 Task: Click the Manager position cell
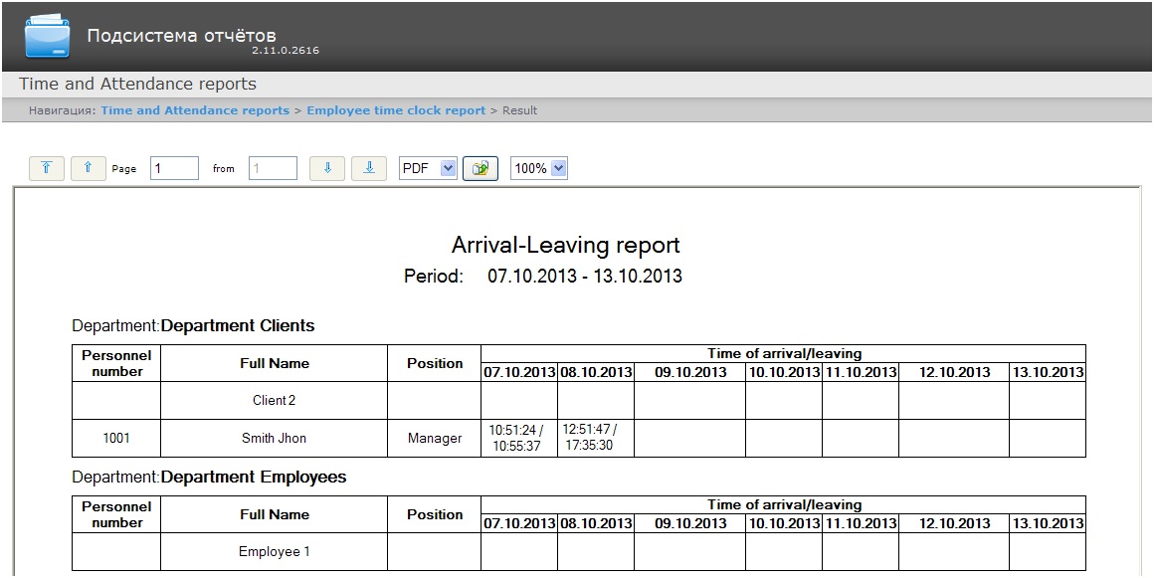point(435,438)
